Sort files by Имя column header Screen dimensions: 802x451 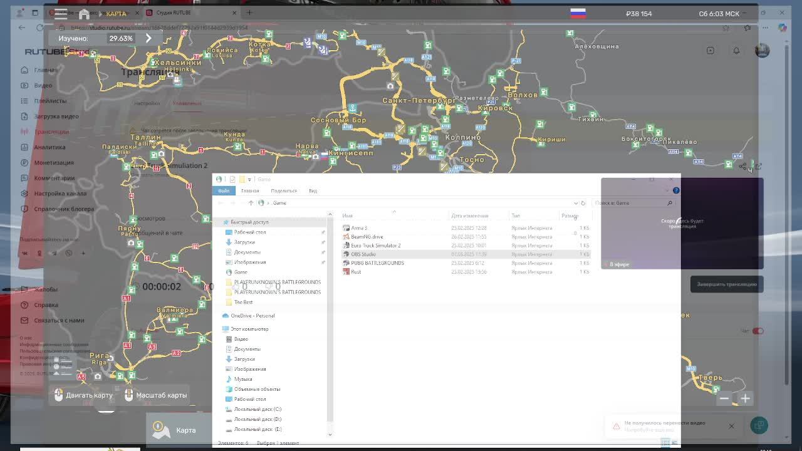(x=347, y=215)
